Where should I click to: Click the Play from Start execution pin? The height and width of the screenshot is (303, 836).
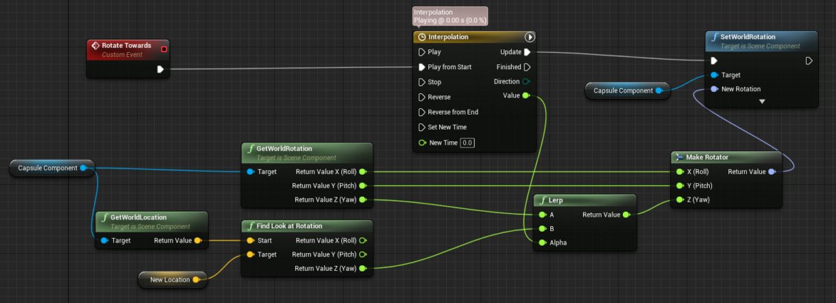422,67
